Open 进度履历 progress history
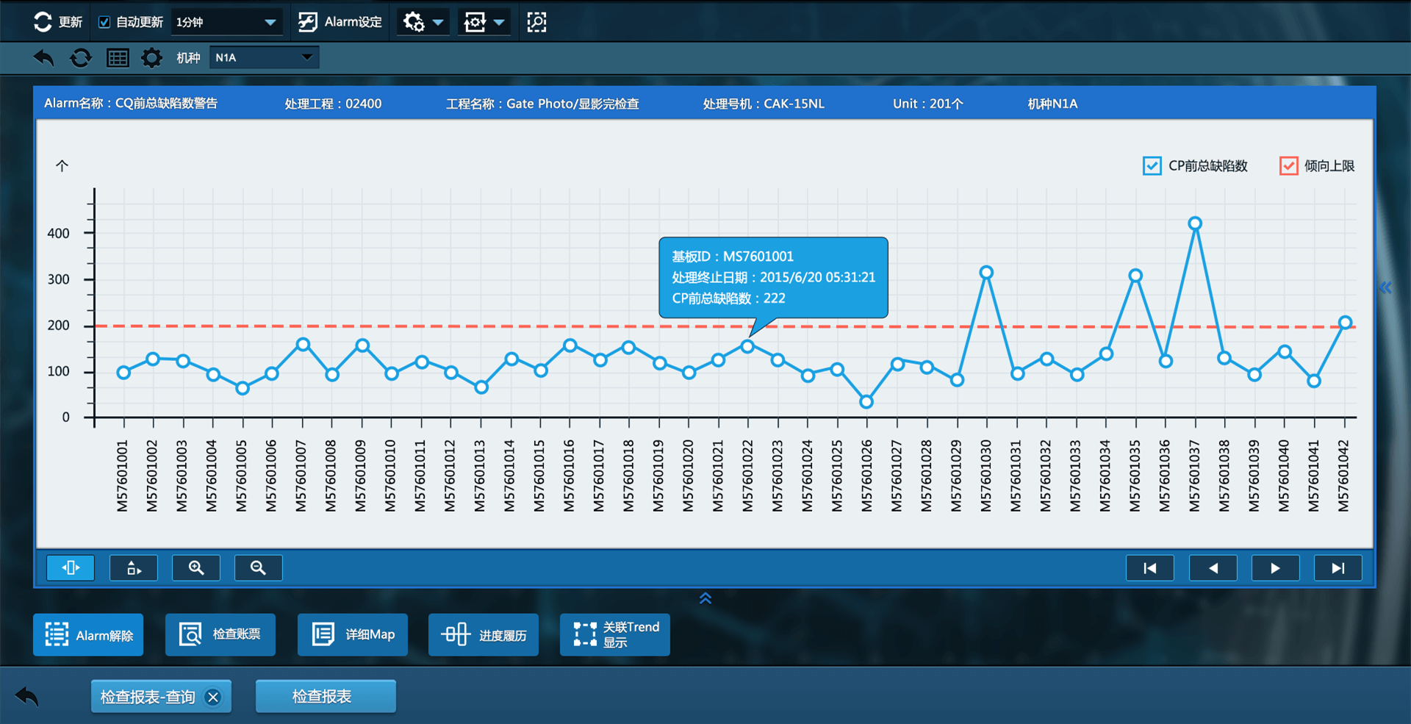The image size is (1411, 724). (484, 634)
